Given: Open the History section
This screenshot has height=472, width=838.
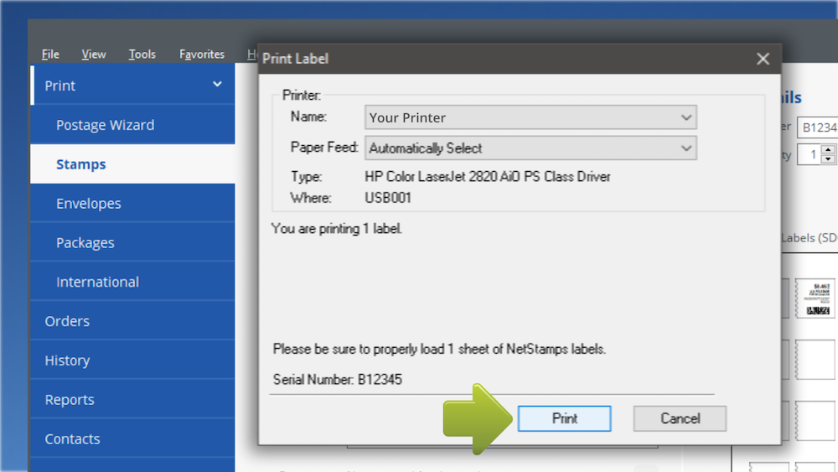Looking at the screenshot, I should click(x=67, y=360).
